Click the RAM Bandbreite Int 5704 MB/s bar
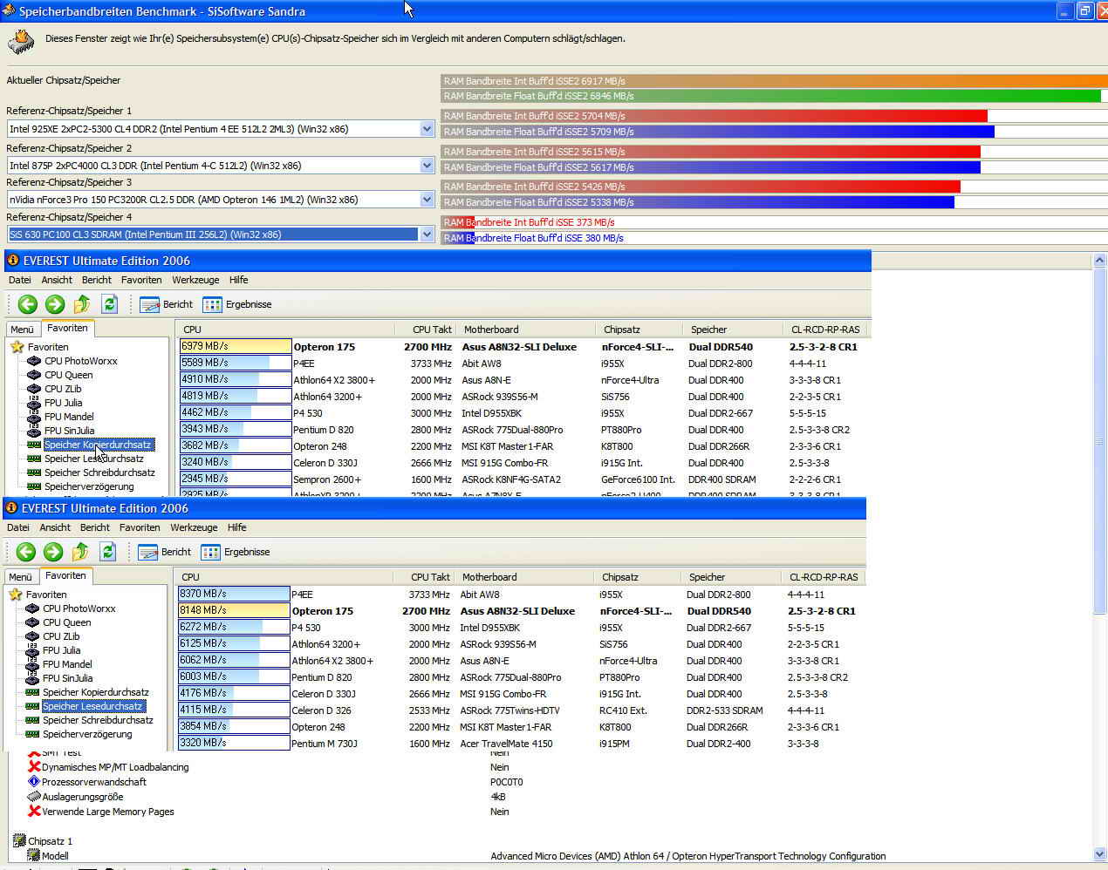Image resolution: width=1108 pixels, height=870 pixels. pos(714,116)
